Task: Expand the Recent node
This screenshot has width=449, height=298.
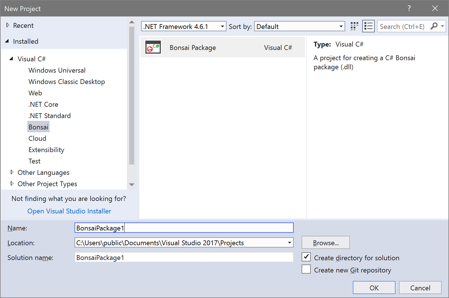Action: (x=8, y=25)
